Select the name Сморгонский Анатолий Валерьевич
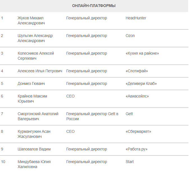 point(38,116)
